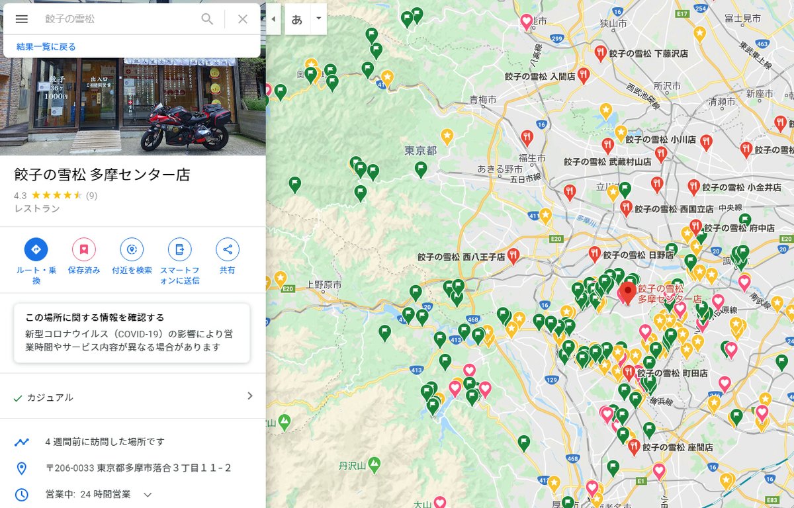Click the 丹沢山 mountain peak icon
The width and height of the screenshot is (794, 508).
[374, 464]
